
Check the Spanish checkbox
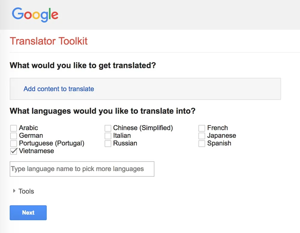(202, 144)
